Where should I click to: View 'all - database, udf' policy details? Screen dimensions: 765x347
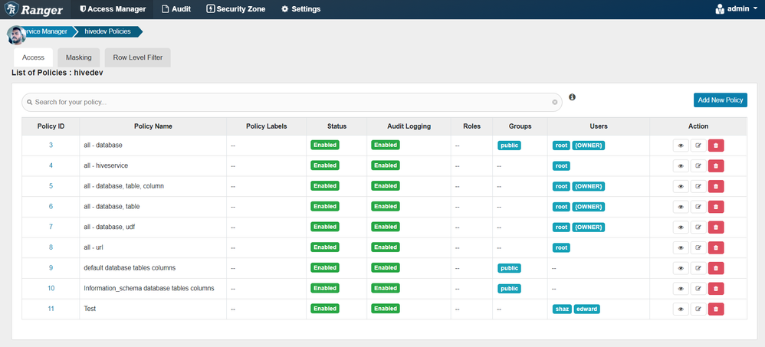coord(681,227)
